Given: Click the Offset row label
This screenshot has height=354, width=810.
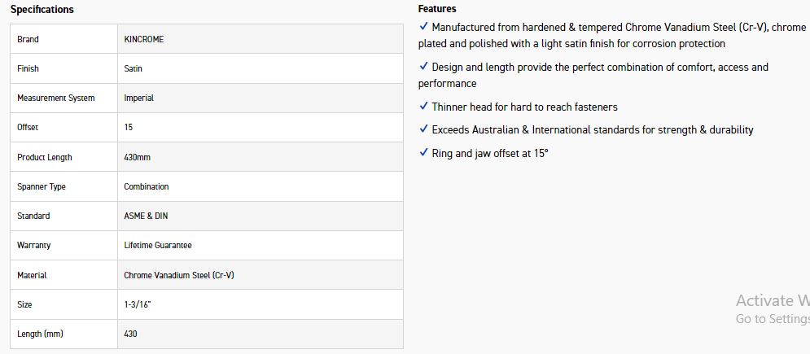Looking at the screenshot, I should (28, 128).
